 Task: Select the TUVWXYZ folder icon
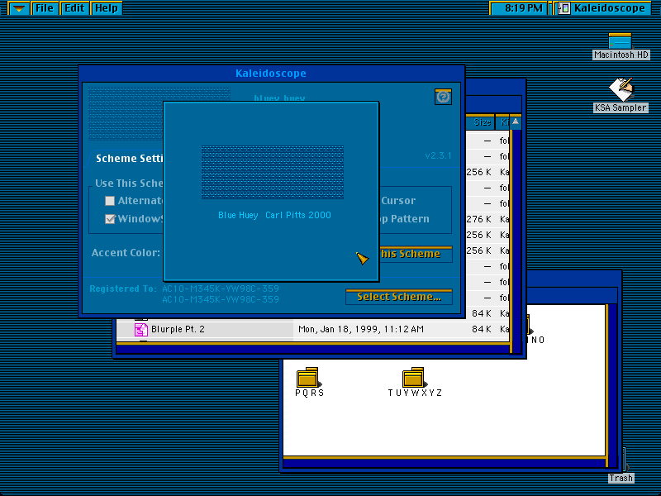414,377
